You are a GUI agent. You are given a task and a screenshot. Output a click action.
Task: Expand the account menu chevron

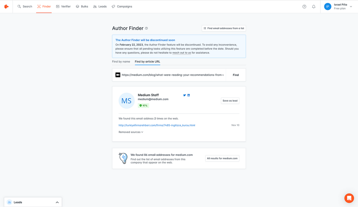(351, 7)
